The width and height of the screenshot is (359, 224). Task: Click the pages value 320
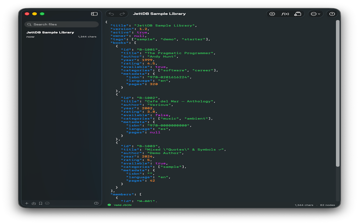coord(154,84)
